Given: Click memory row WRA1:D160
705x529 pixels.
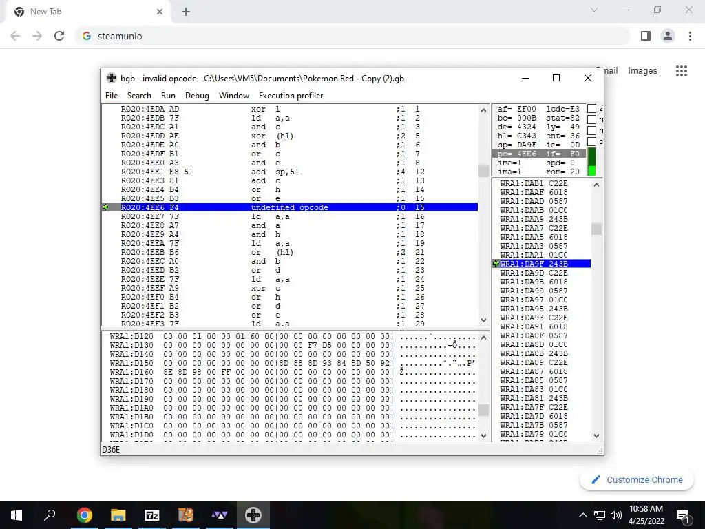Looking at the screenshot, I should point(292,372).
